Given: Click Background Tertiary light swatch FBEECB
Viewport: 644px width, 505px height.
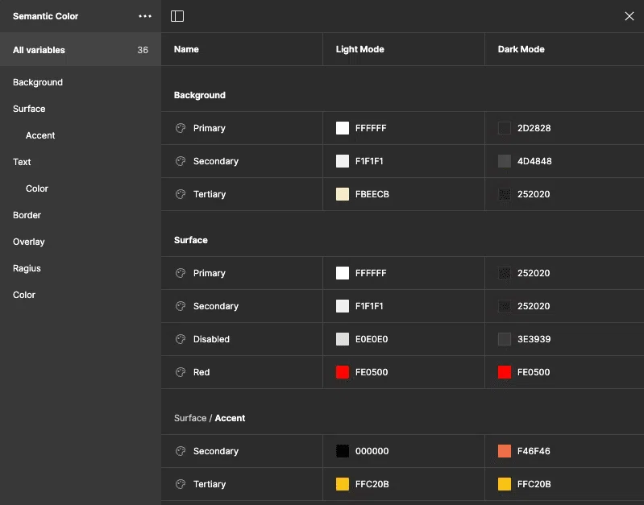Looking at the screenshot, I should (342, 194).
